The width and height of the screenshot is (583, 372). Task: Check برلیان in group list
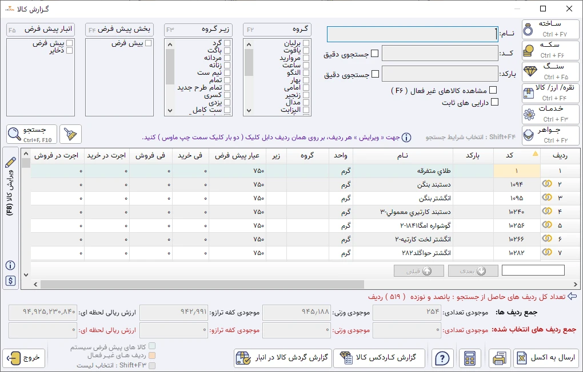(x=306, y=43)
